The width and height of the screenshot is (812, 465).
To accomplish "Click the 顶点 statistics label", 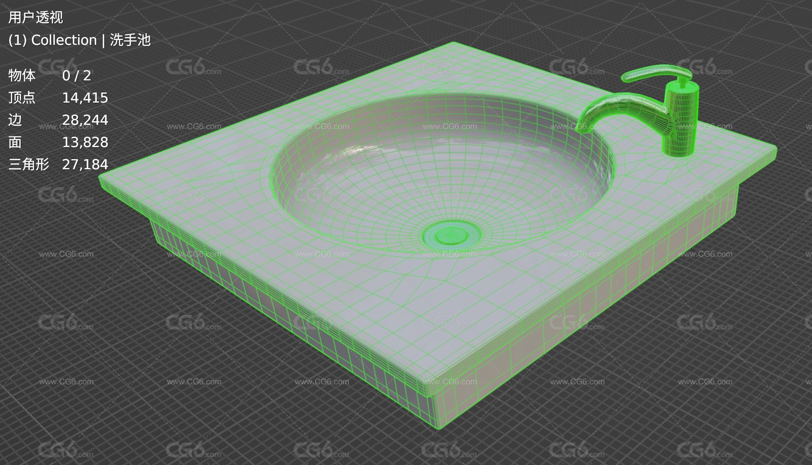I will [22, 98].
